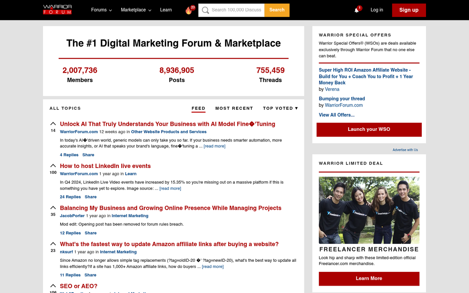The width and height of the screenshot is (469, 293).
Task: Click the Sign up button
Action: coord(409,10)
